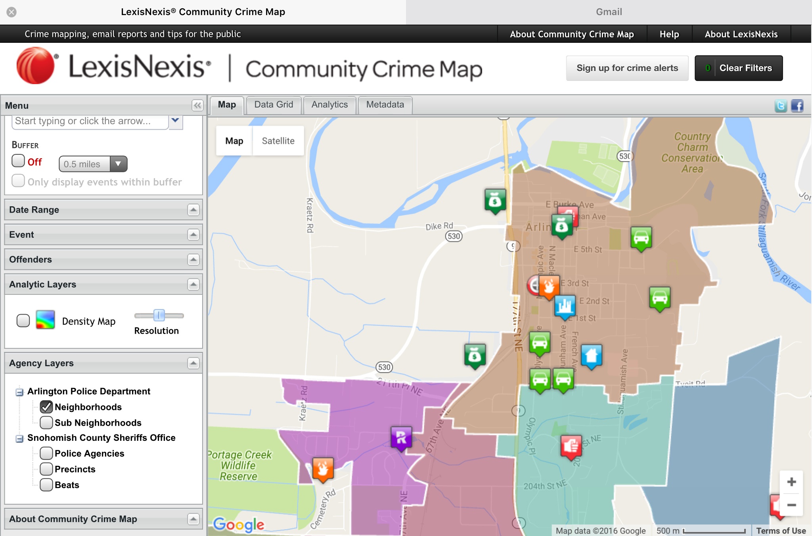812x536 pixels.
Task: Click the Facebook share icon
Action: tap(797, 106)
